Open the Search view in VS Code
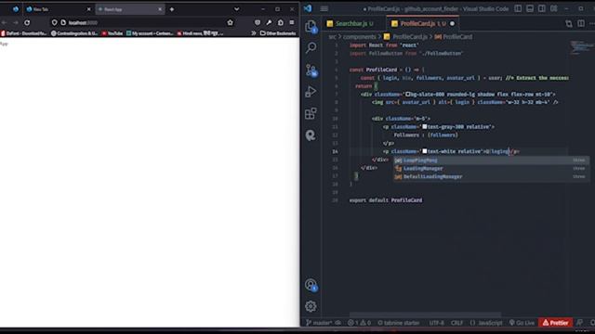This screenshot has width=595, height=334. pos(311,47)
